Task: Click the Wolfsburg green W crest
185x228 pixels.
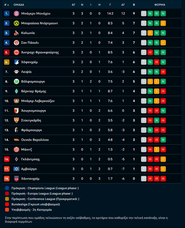Action: click(x=16, y=81)
